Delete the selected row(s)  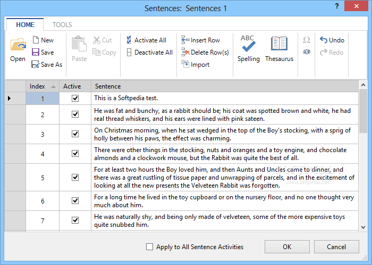pyautogui.click(x=205, y=52)
